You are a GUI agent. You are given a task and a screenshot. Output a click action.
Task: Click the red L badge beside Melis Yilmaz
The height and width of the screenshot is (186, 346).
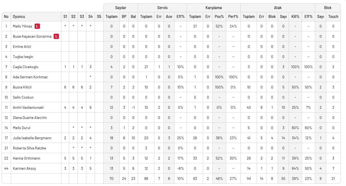coord(37,26)
